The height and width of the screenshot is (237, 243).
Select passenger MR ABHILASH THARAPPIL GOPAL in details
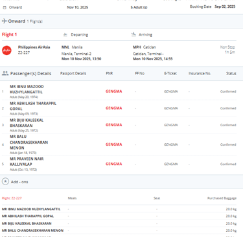coord(33,106)
